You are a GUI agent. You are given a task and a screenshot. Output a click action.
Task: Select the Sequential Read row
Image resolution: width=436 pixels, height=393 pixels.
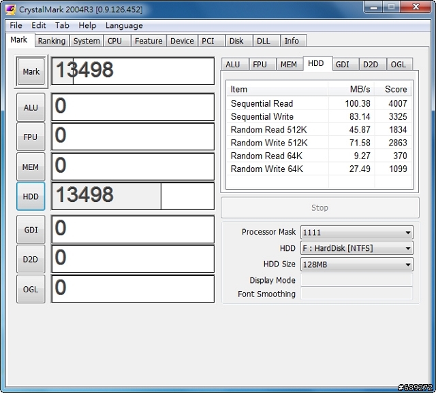coord(319,103)
